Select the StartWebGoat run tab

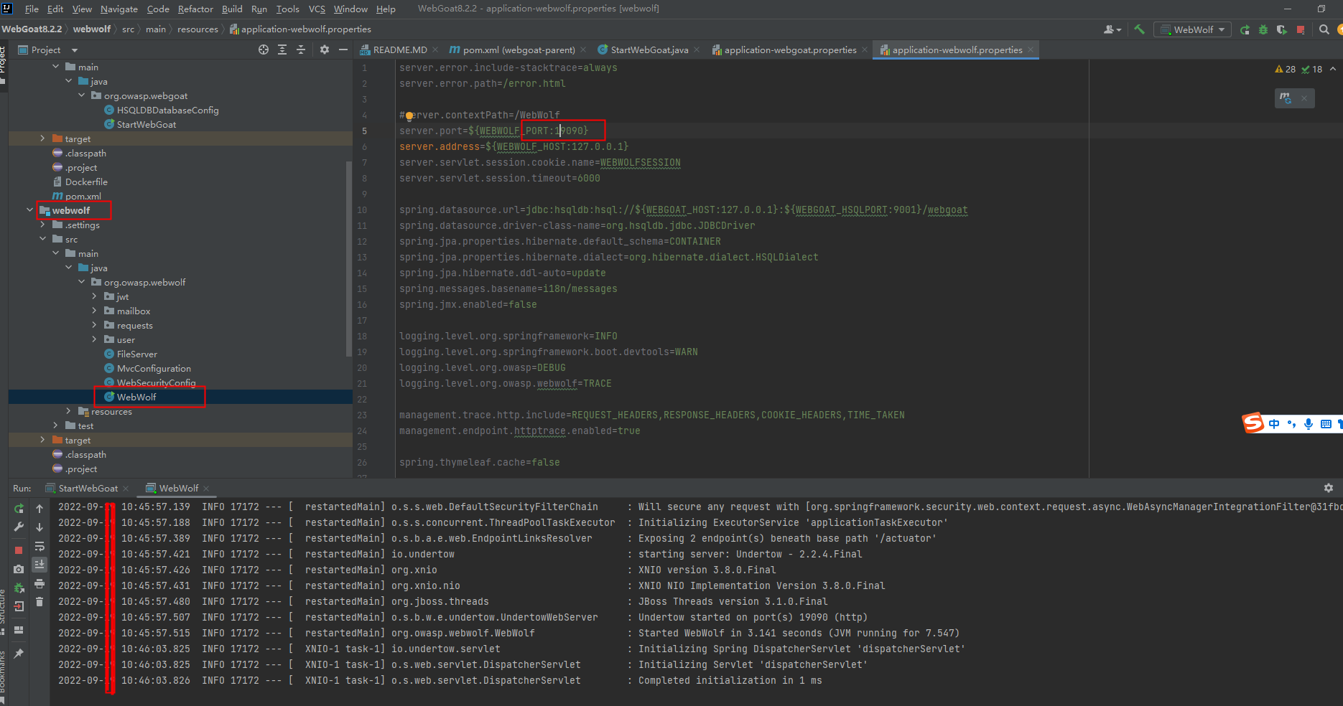pyautogui.click(x=88, y=488)
